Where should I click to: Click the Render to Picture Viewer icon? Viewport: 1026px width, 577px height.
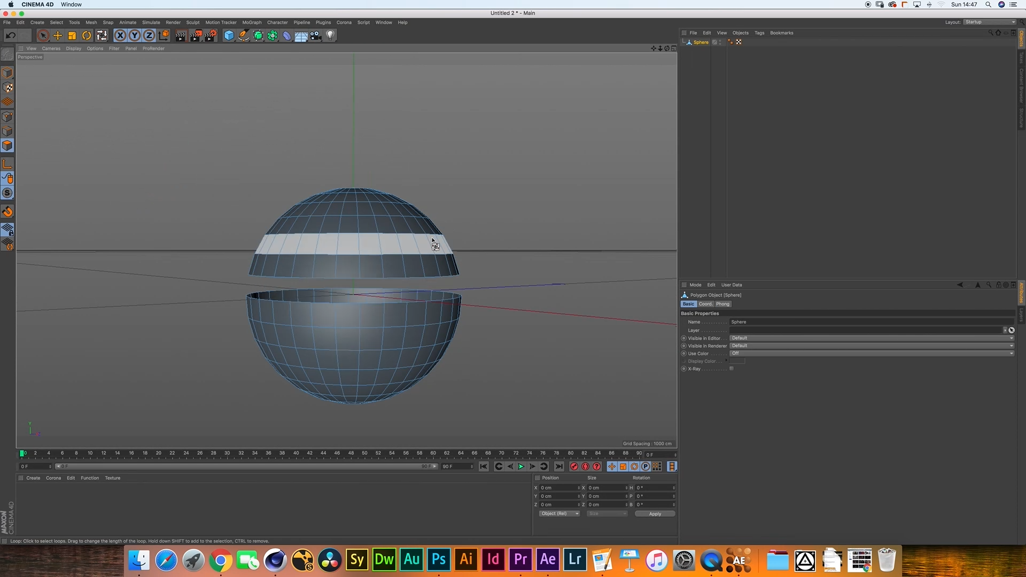coord(196,36)
